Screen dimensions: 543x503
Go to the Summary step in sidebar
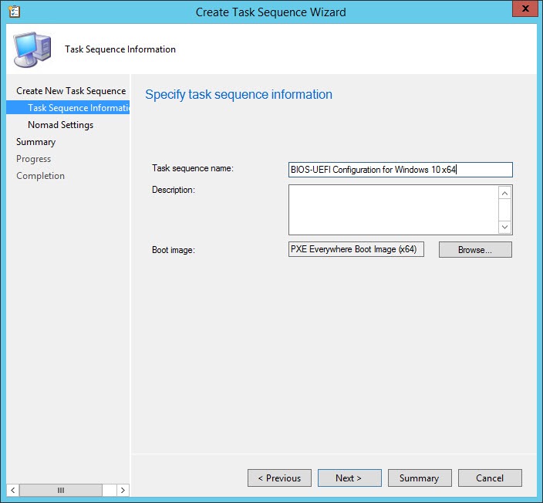35,142
